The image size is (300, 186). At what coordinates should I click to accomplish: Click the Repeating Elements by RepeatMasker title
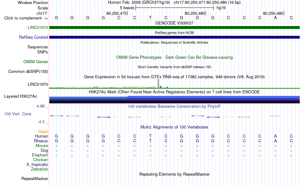pyautogui.click(x=175, y=174)
